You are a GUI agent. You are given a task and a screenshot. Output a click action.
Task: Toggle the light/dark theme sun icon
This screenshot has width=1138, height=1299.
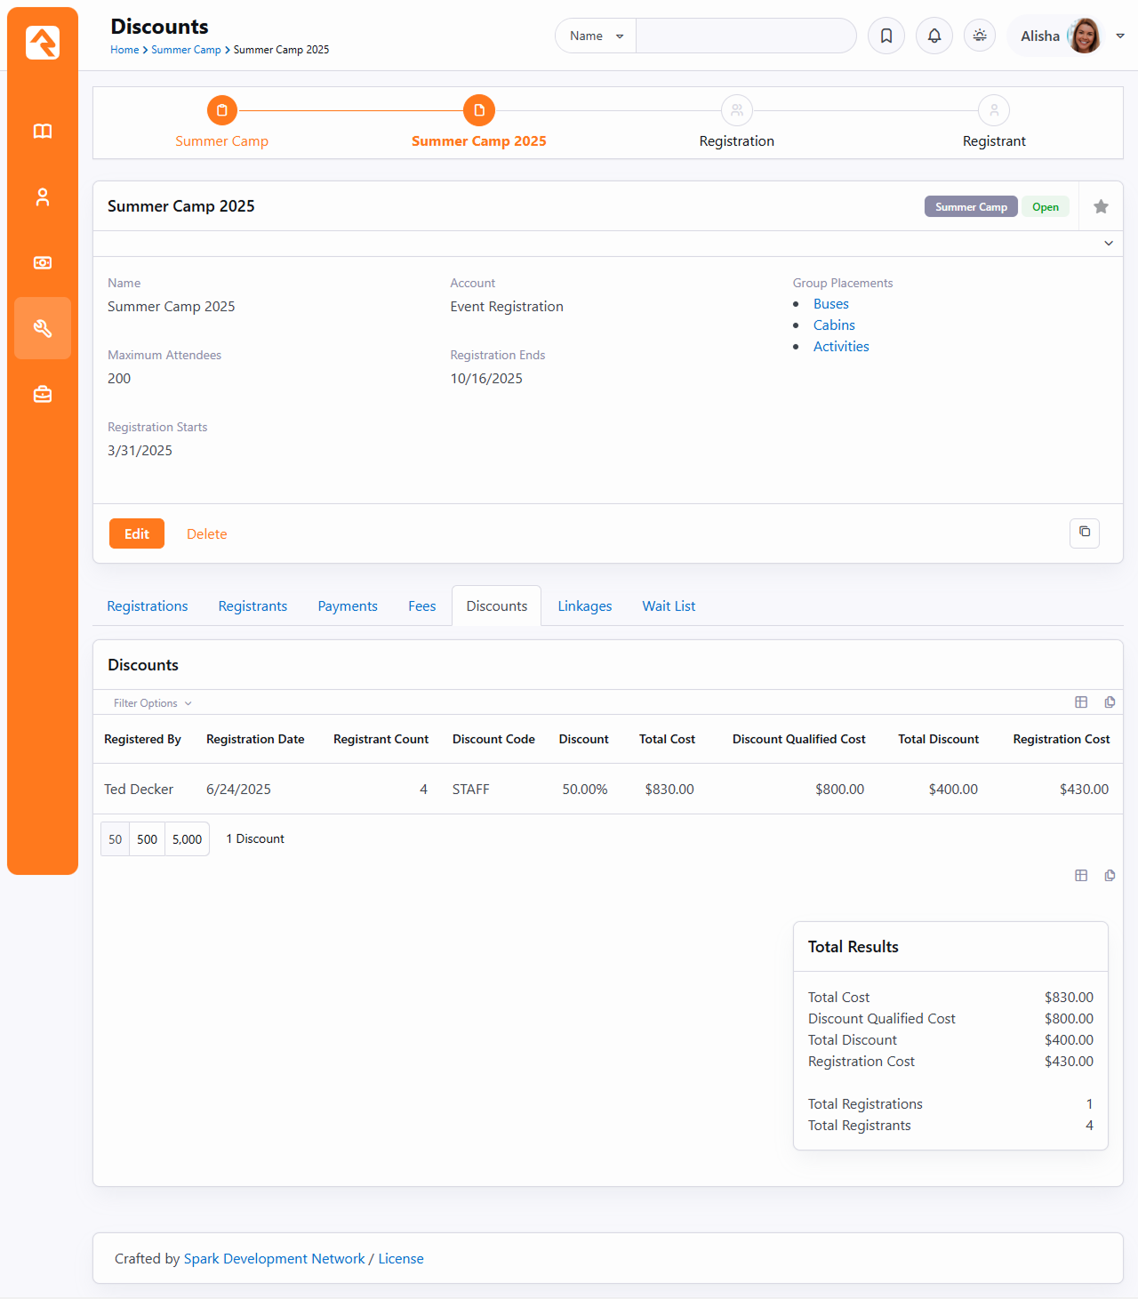click(x=980, y=36)
